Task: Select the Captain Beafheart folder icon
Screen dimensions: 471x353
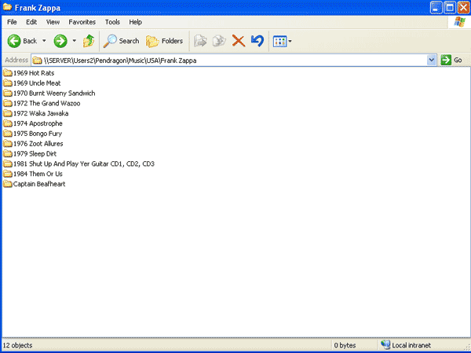Action: point(8,184)
